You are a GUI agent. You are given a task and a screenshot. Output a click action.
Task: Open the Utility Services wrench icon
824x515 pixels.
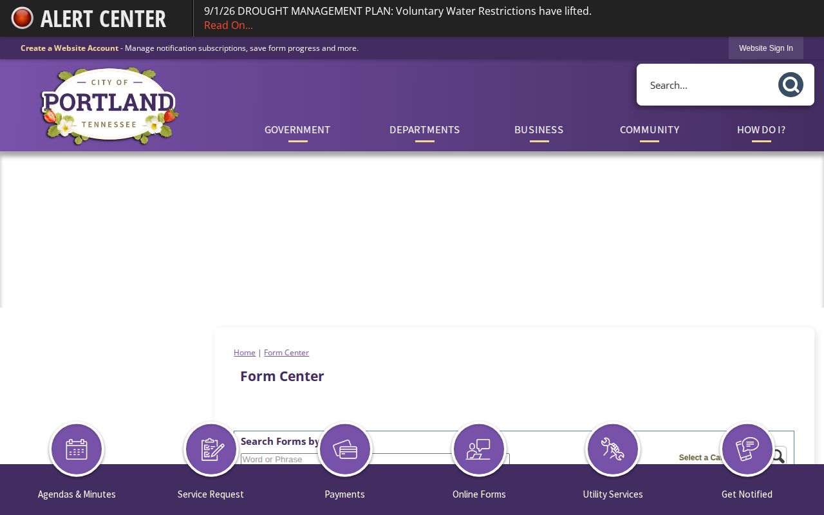613,449
